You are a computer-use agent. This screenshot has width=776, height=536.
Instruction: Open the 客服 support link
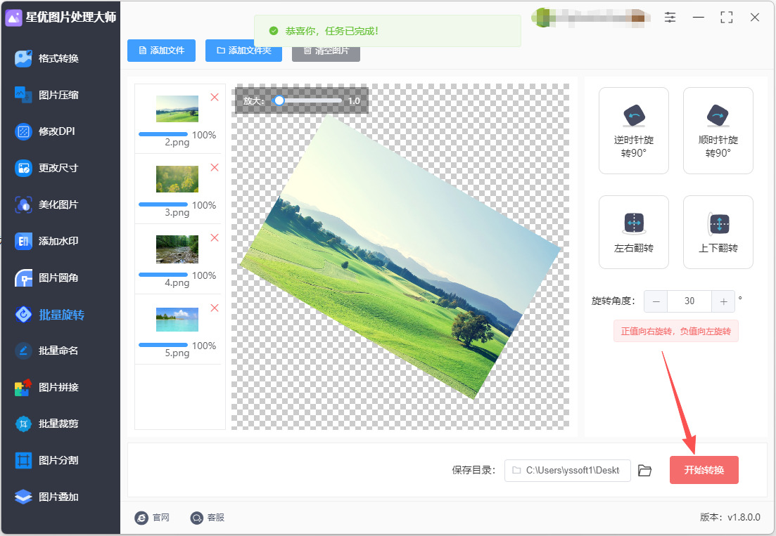[x=208, y=517]
